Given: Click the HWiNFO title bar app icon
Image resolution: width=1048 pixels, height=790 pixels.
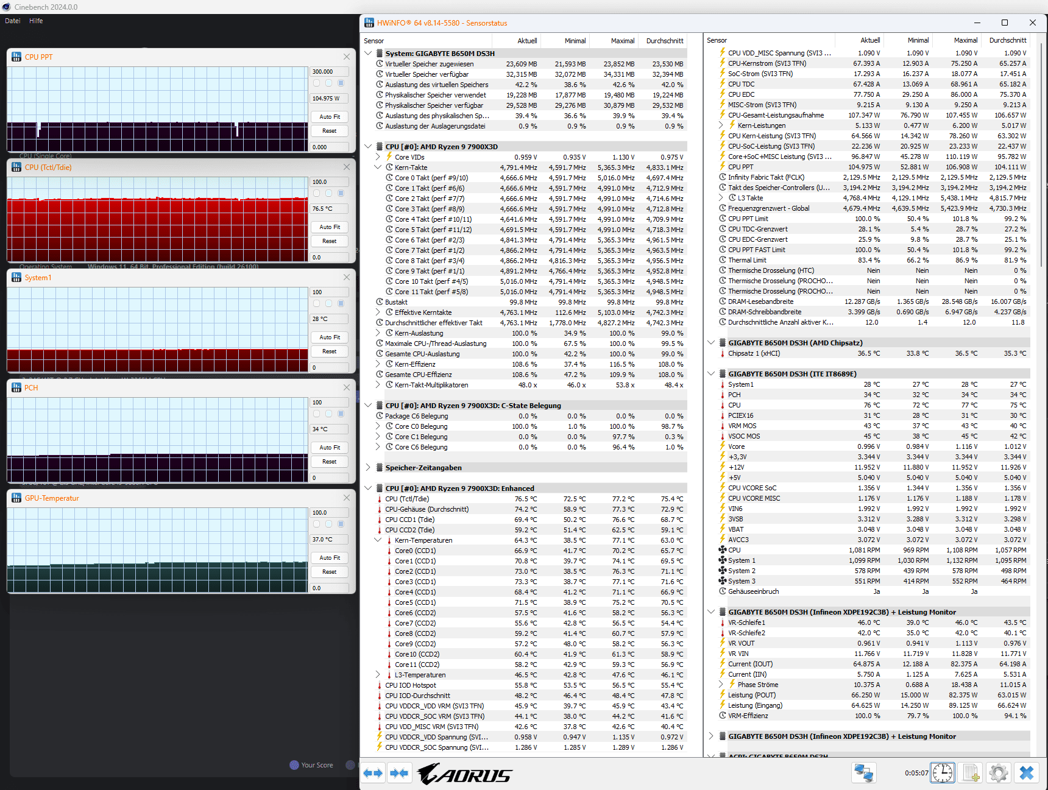Looking at the screenshot, I should [x=369, y=23].
